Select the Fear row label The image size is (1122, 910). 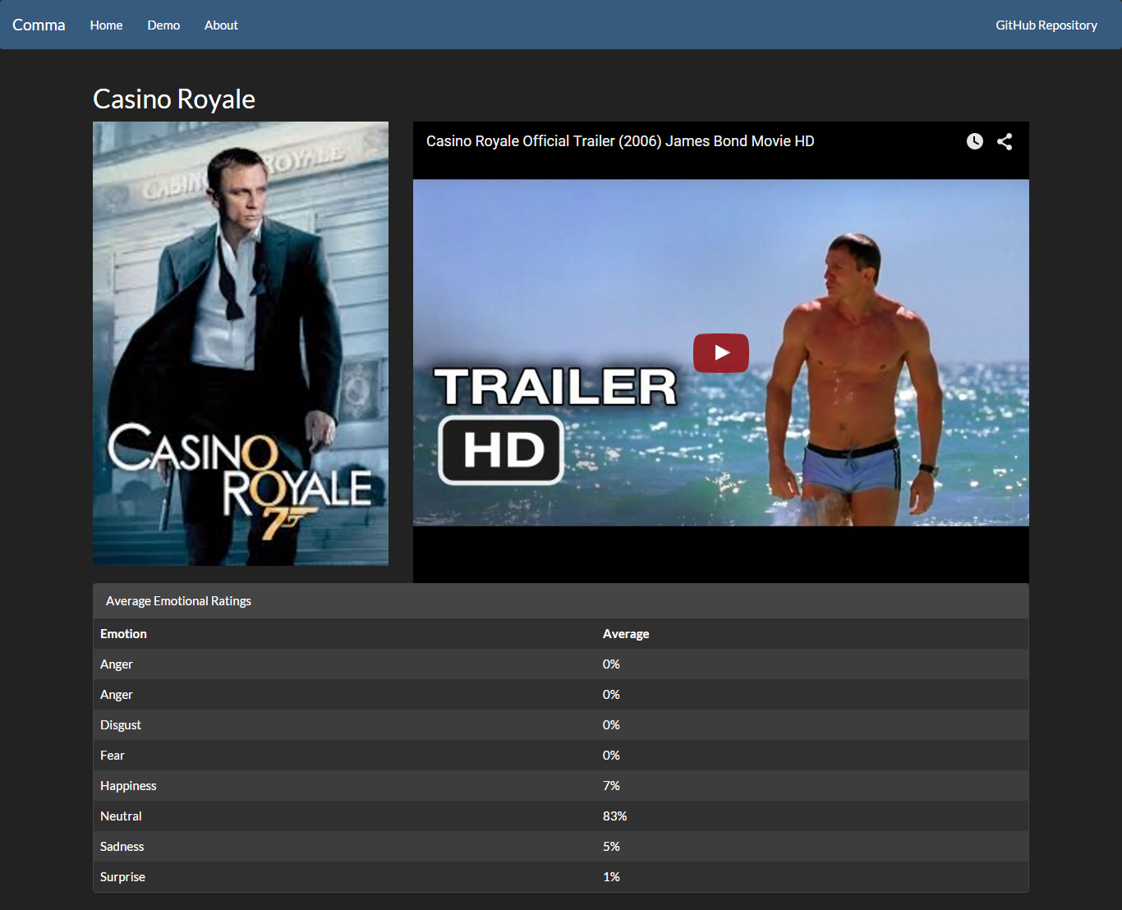coord(113,756)
